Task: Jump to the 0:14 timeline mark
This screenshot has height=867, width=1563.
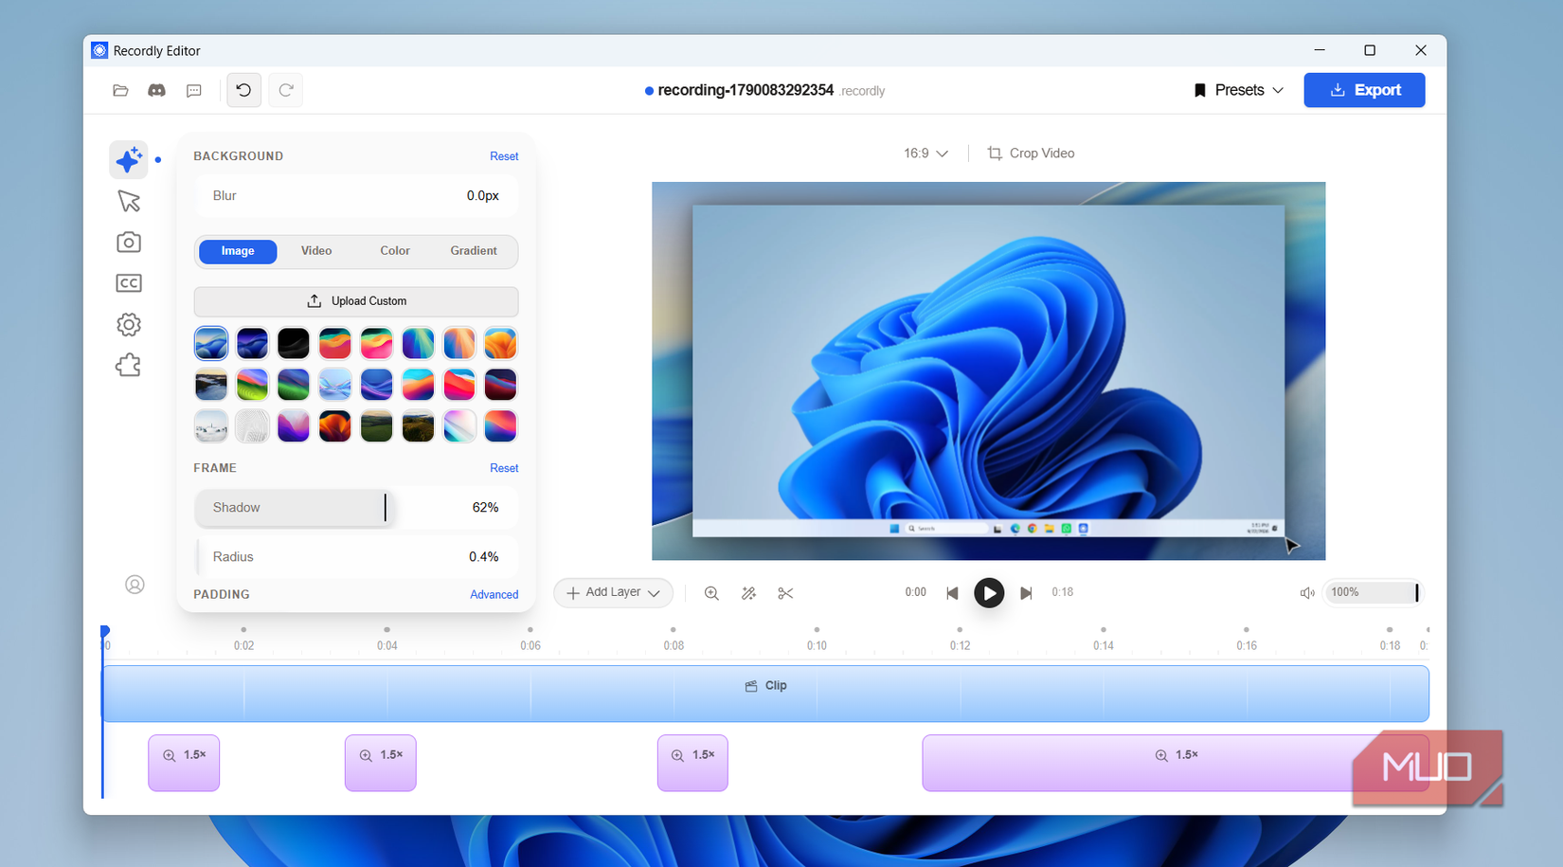Action: pyautogui.click(x=1104, y=646)
